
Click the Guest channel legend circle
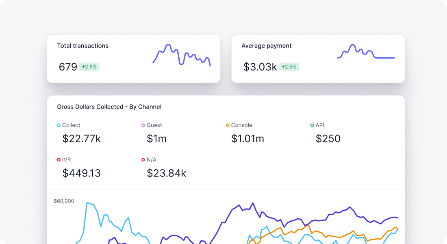click(143, 125)
